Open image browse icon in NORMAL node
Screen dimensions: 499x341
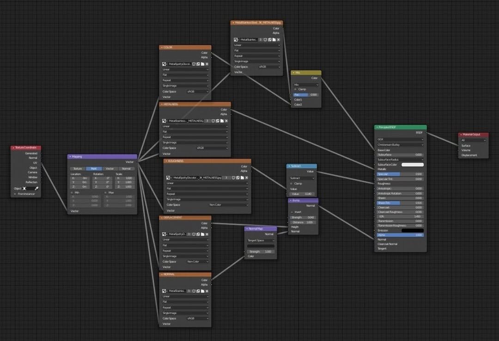164,291
